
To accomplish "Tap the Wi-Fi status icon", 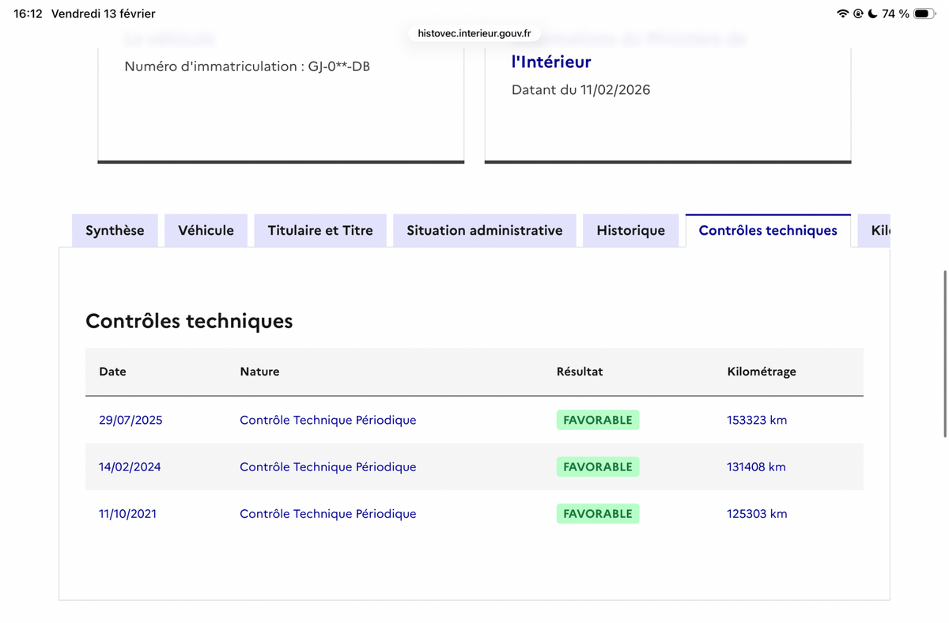I will pos(843,13).
